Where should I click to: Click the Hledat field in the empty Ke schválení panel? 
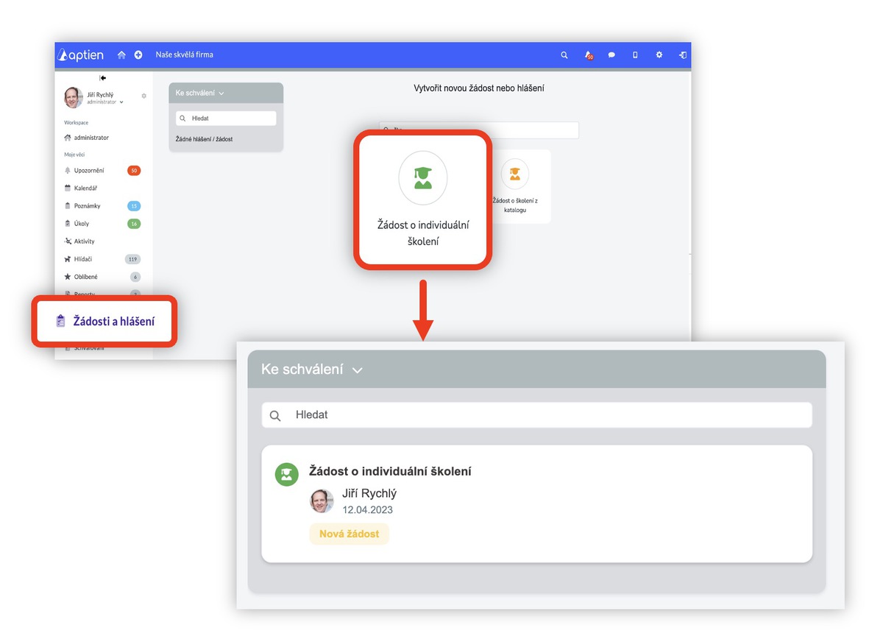[x=226, y=118]
